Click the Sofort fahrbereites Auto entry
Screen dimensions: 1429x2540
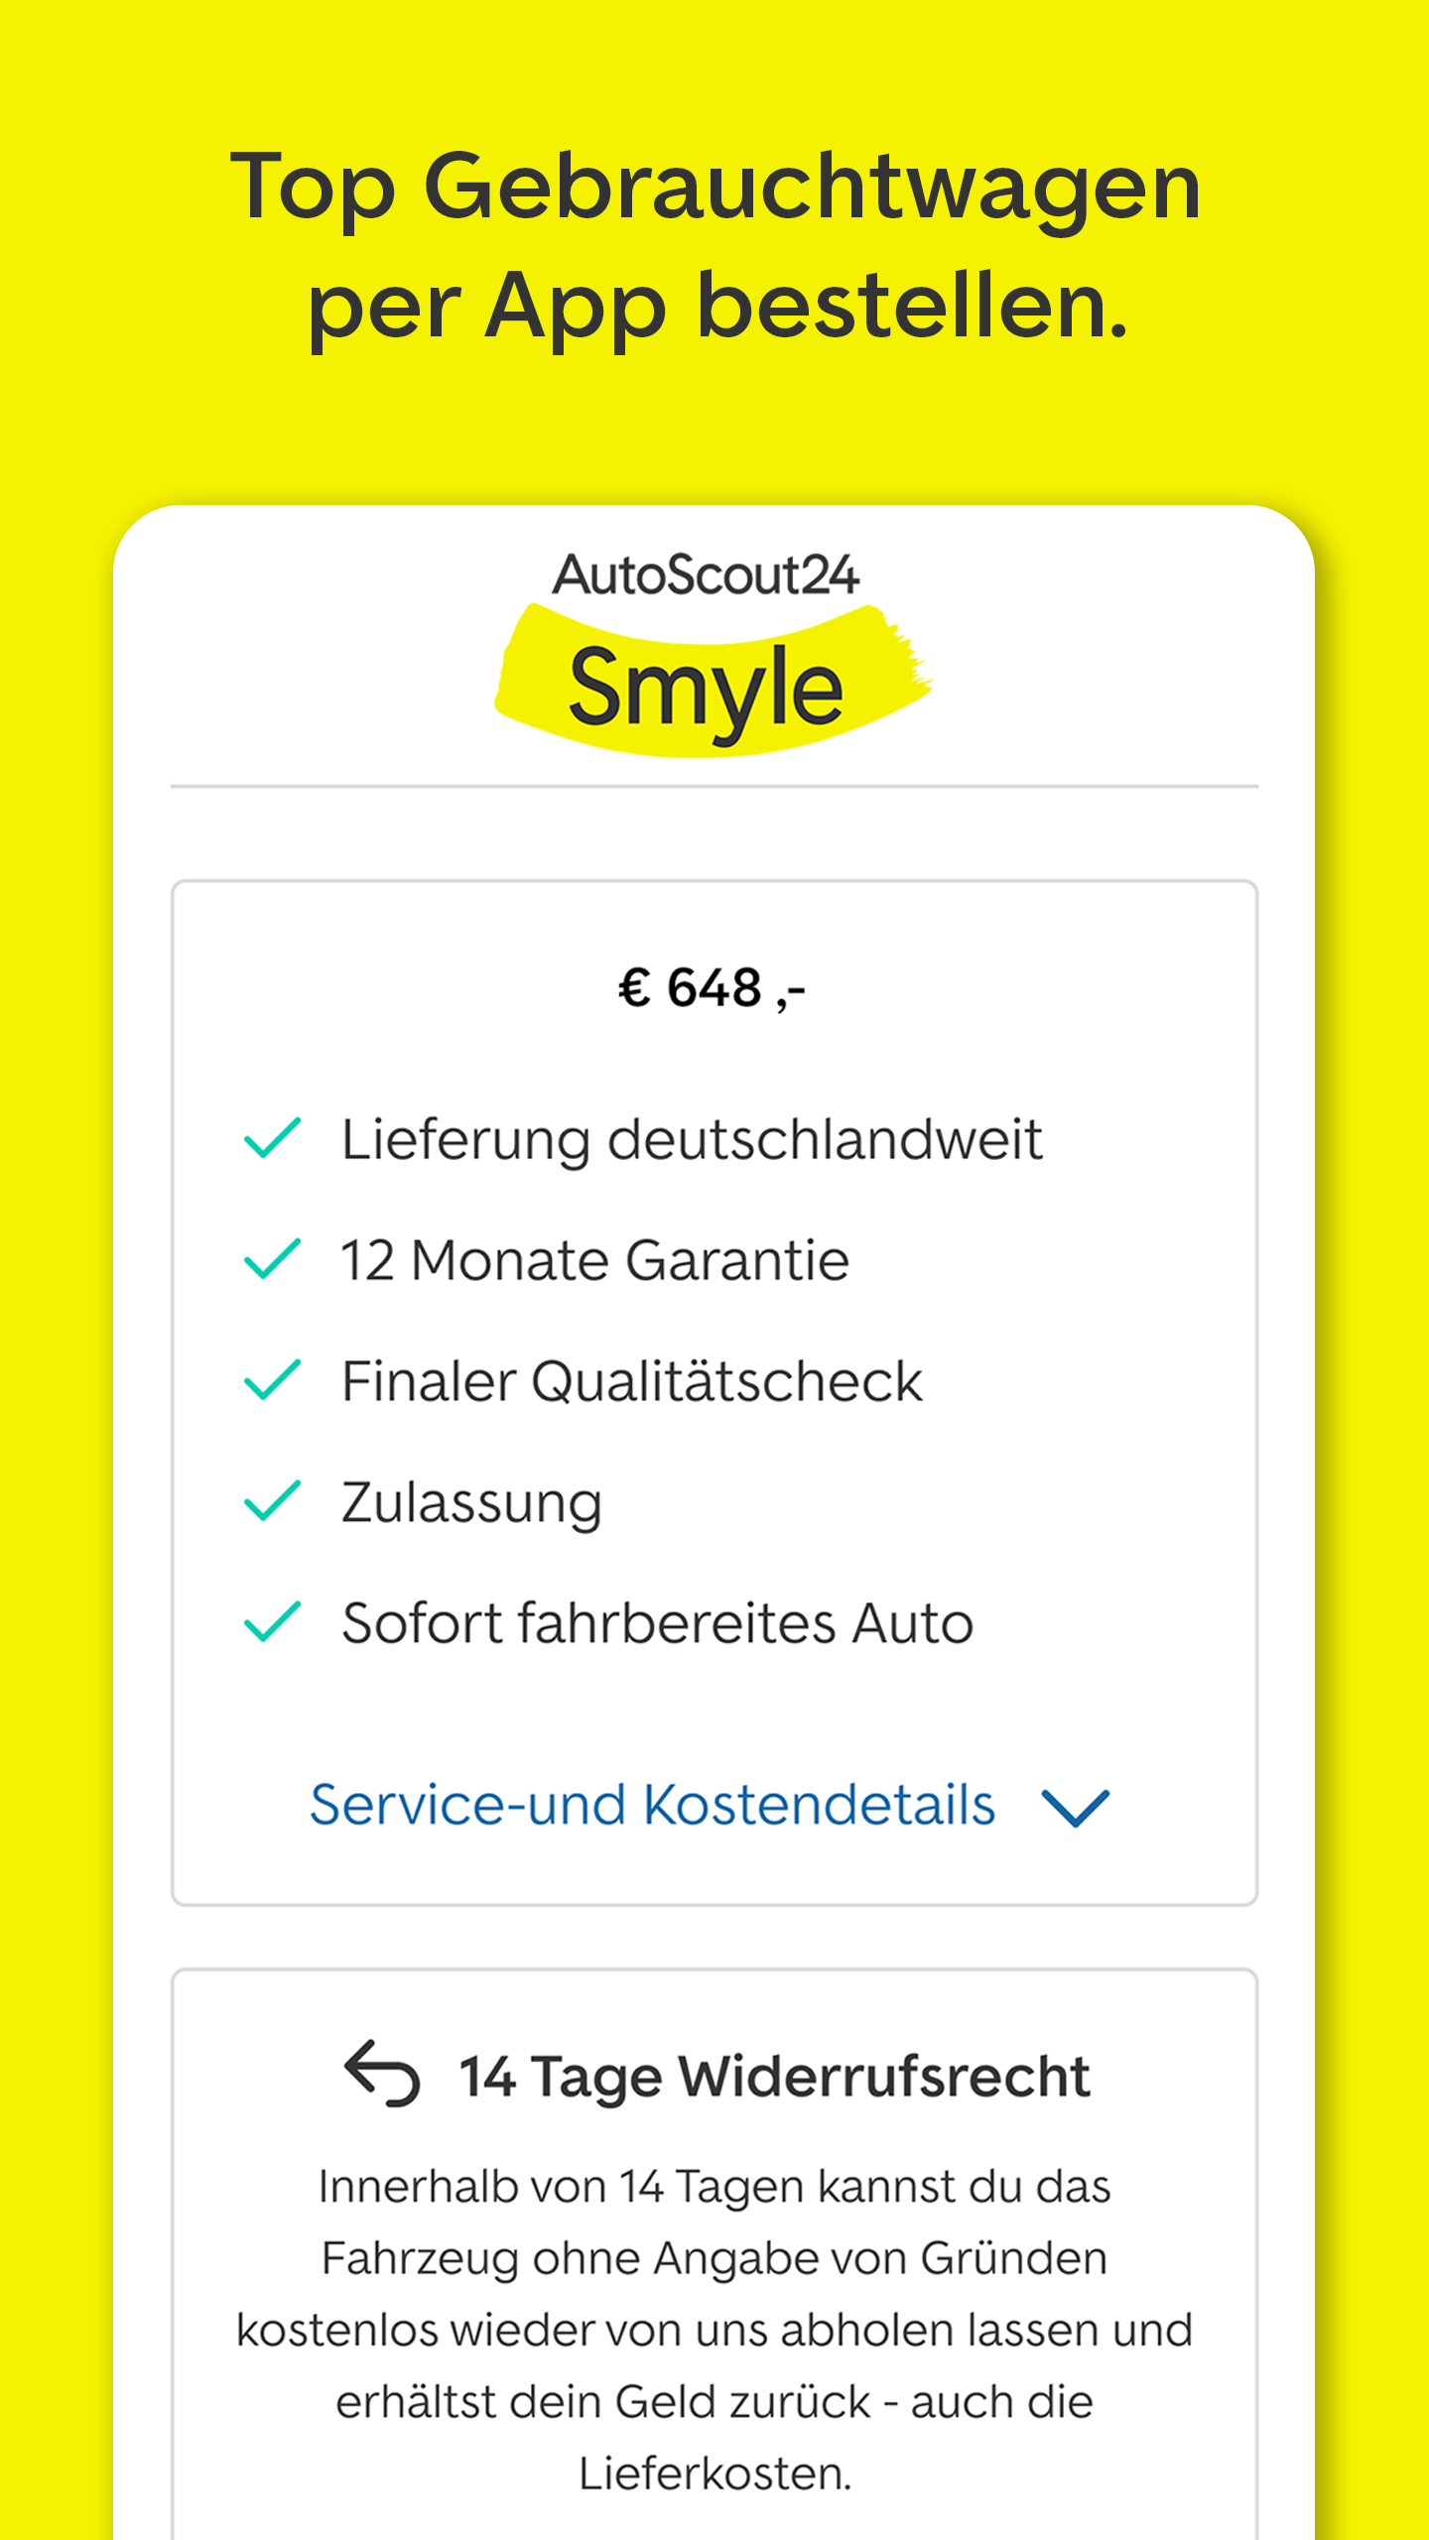click(657, 1623)
